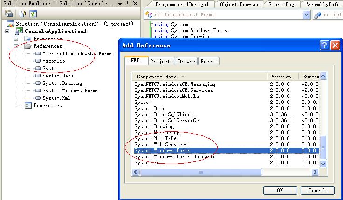Click the Runtime column header
343x200 pixels.
click(x=309, y=77)
